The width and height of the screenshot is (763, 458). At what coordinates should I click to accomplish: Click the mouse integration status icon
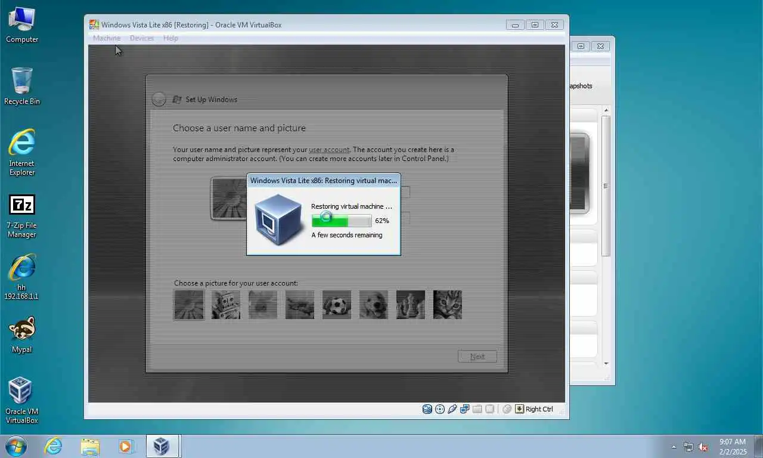coord(507,409)
